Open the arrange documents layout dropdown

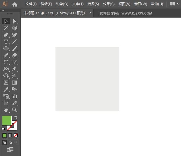coord(175,4)
